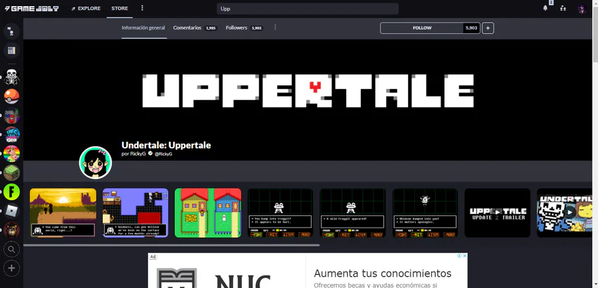
Task: Switch to the Comentarios tab
Action: click(x=187, y=28)
